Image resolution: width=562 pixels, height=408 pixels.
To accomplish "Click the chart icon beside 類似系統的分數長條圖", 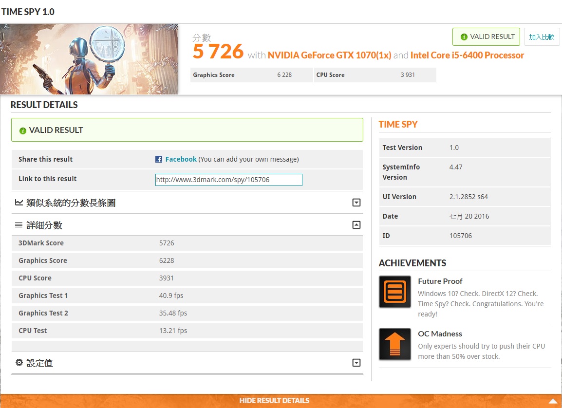I will pyautogui.click(x=19, y=203).
